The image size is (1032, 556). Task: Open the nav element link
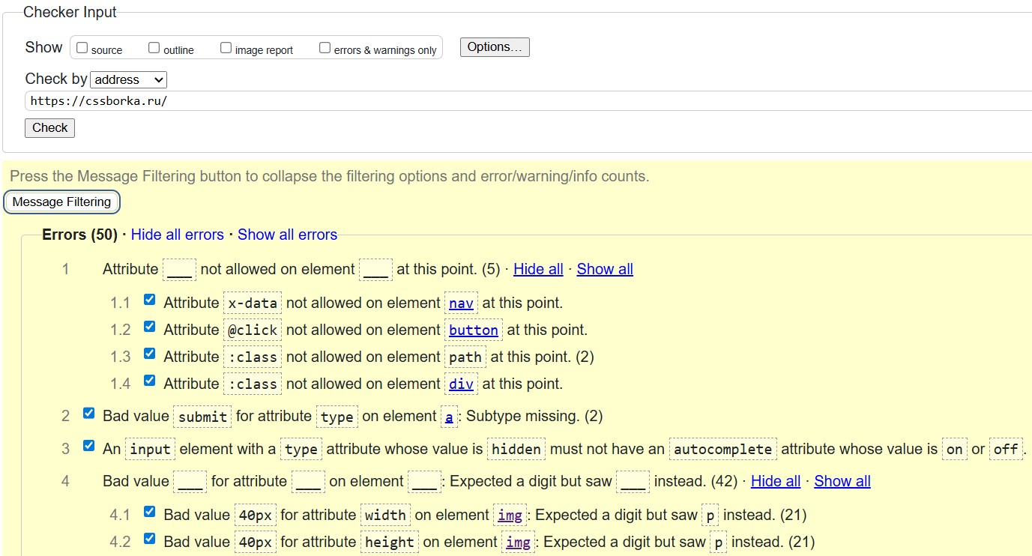461,303
